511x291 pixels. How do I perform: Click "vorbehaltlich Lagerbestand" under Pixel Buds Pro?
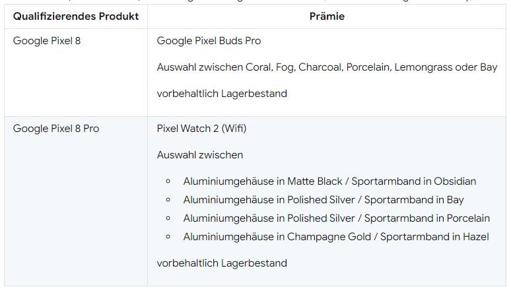[x=222, y=94]
